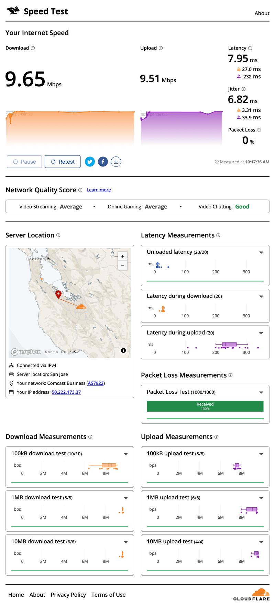Click the map zoom out button
The height and width of the screenshot is (607, 275).
(x=123, y=265)
